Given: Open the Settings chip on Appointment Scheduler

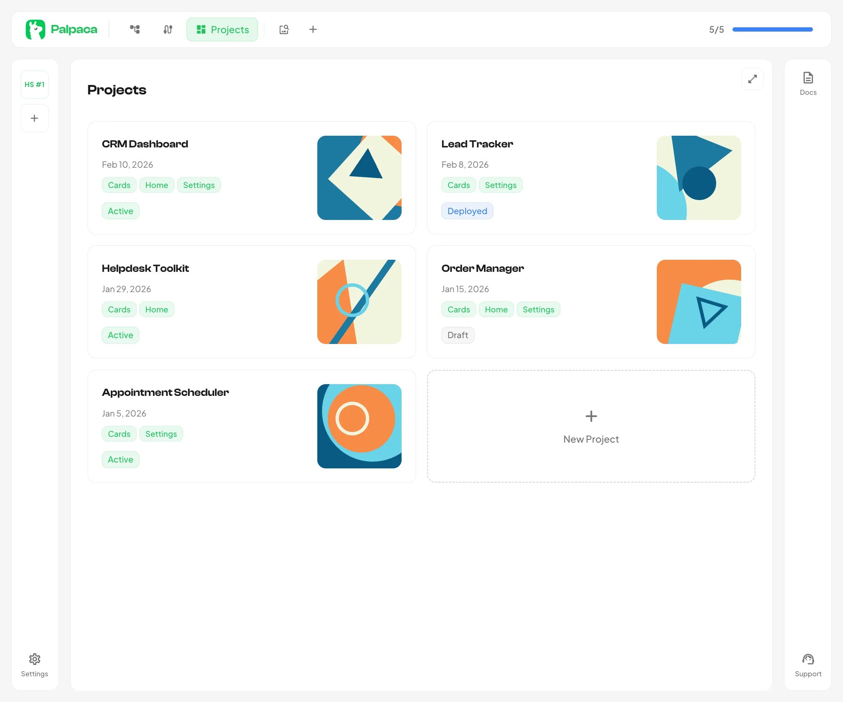Looking at the screenshot, I should pos(161,434).
